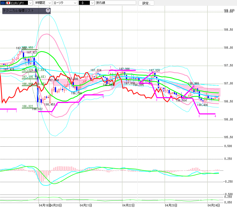This screenshot has height=208, width=237.
Task: Click the 186.758 low price label
Action: pos(76,93)
